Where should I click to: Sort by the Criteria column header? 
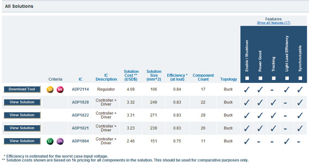click(x=55, y=79)
